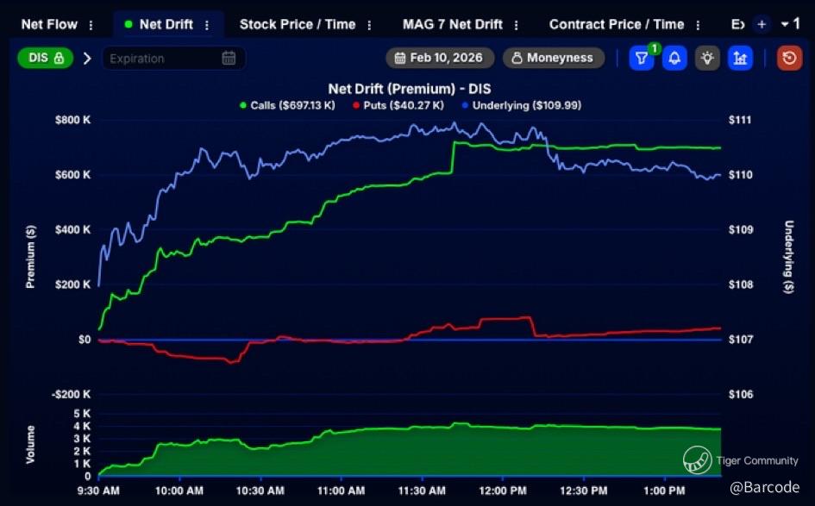Switch to the Net Flow tab
The width and height of the screenshot is (815, 506).
pos(49,24)
